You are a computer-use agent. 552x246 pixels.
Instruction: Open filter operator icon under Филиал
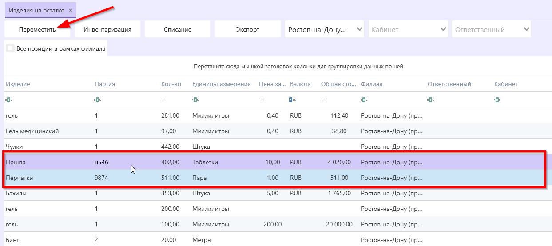[364, 100]
